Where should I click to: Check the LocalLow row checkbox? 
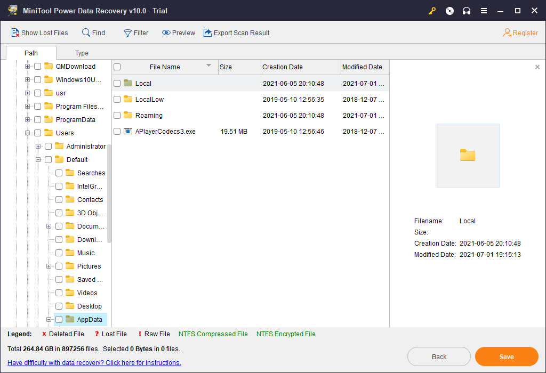(x=117, y=100)
